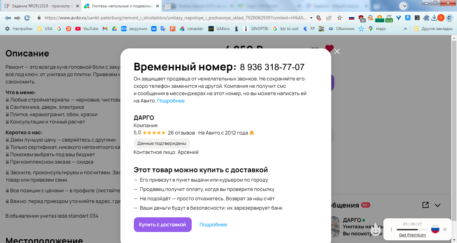The image size is (457, 243).
Task: Click the share icon in the address bar
Action: coord(329,18)
